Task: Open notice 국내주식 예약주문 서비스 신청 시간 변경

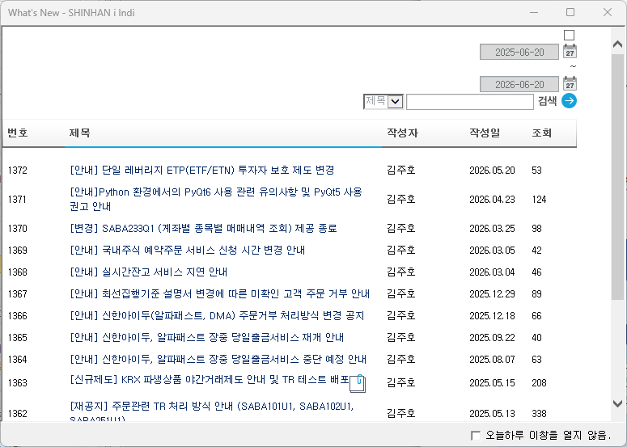Action: point(187,250)
